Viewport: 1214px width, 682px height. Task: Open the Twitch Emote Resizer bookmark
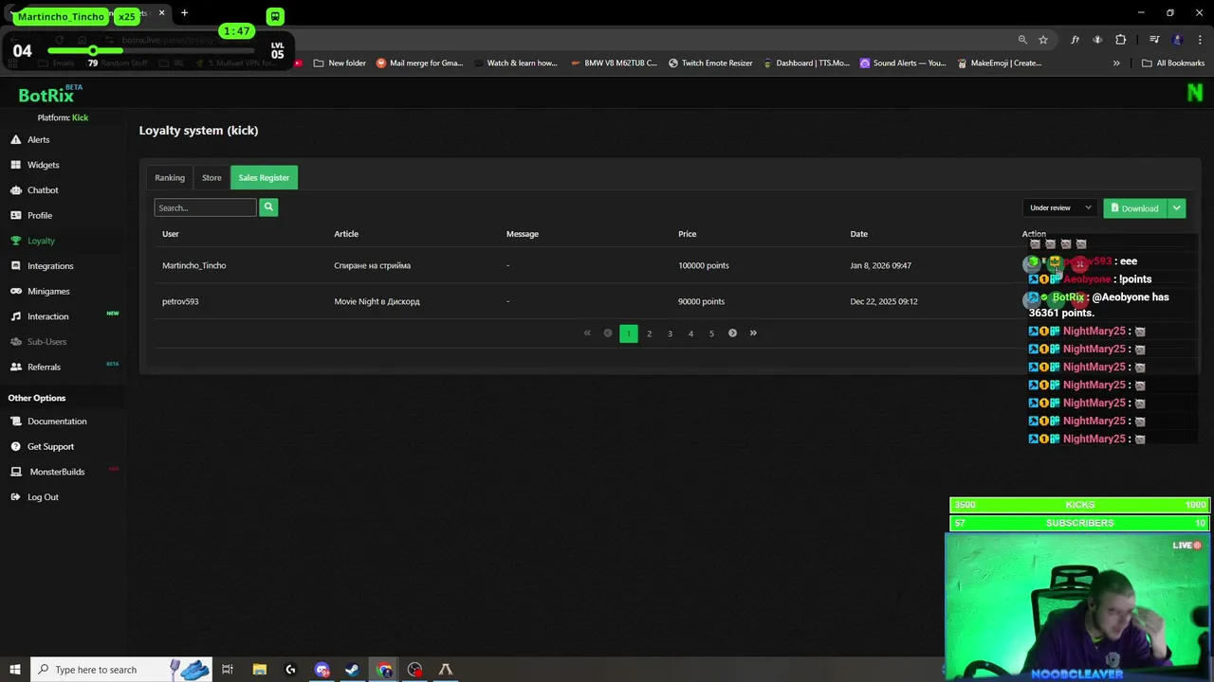tap(709, 63)
